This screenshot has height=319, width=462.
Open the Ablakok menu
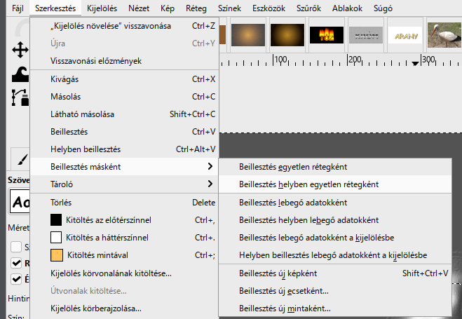click(x=348, y=8)
